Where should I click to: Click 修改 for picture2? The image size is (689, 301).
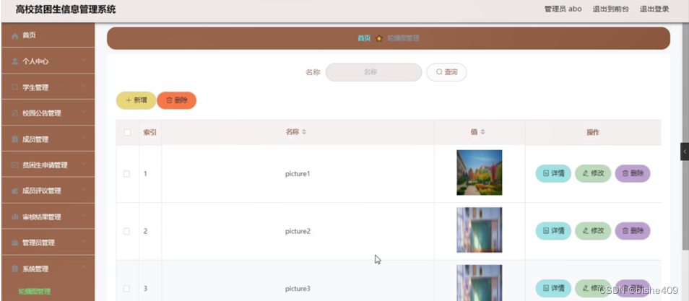click(x=593, y=231)
